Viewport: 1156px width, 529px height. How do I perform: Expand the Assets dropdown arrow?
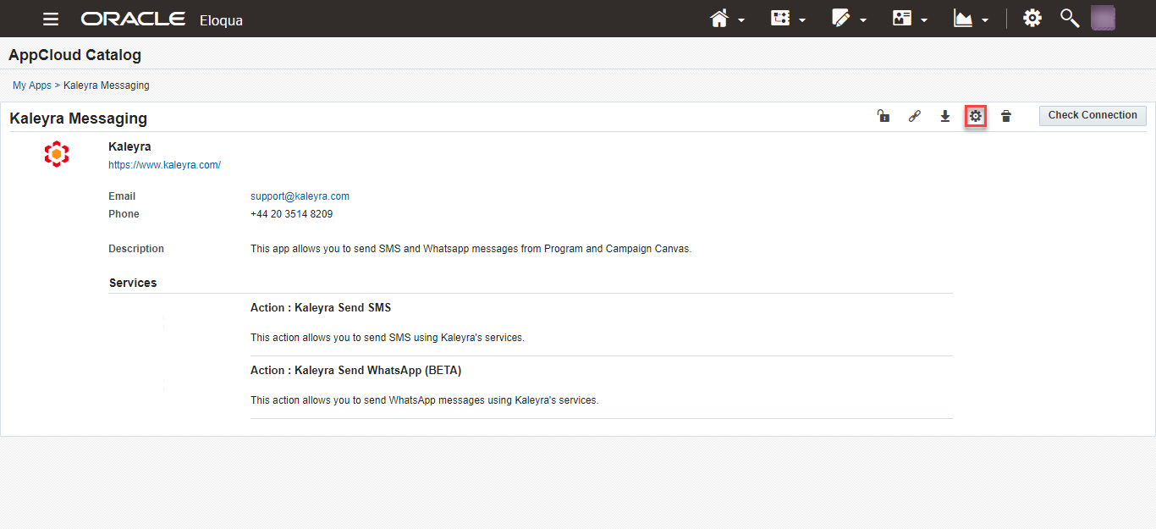click(x=863, y=20)
